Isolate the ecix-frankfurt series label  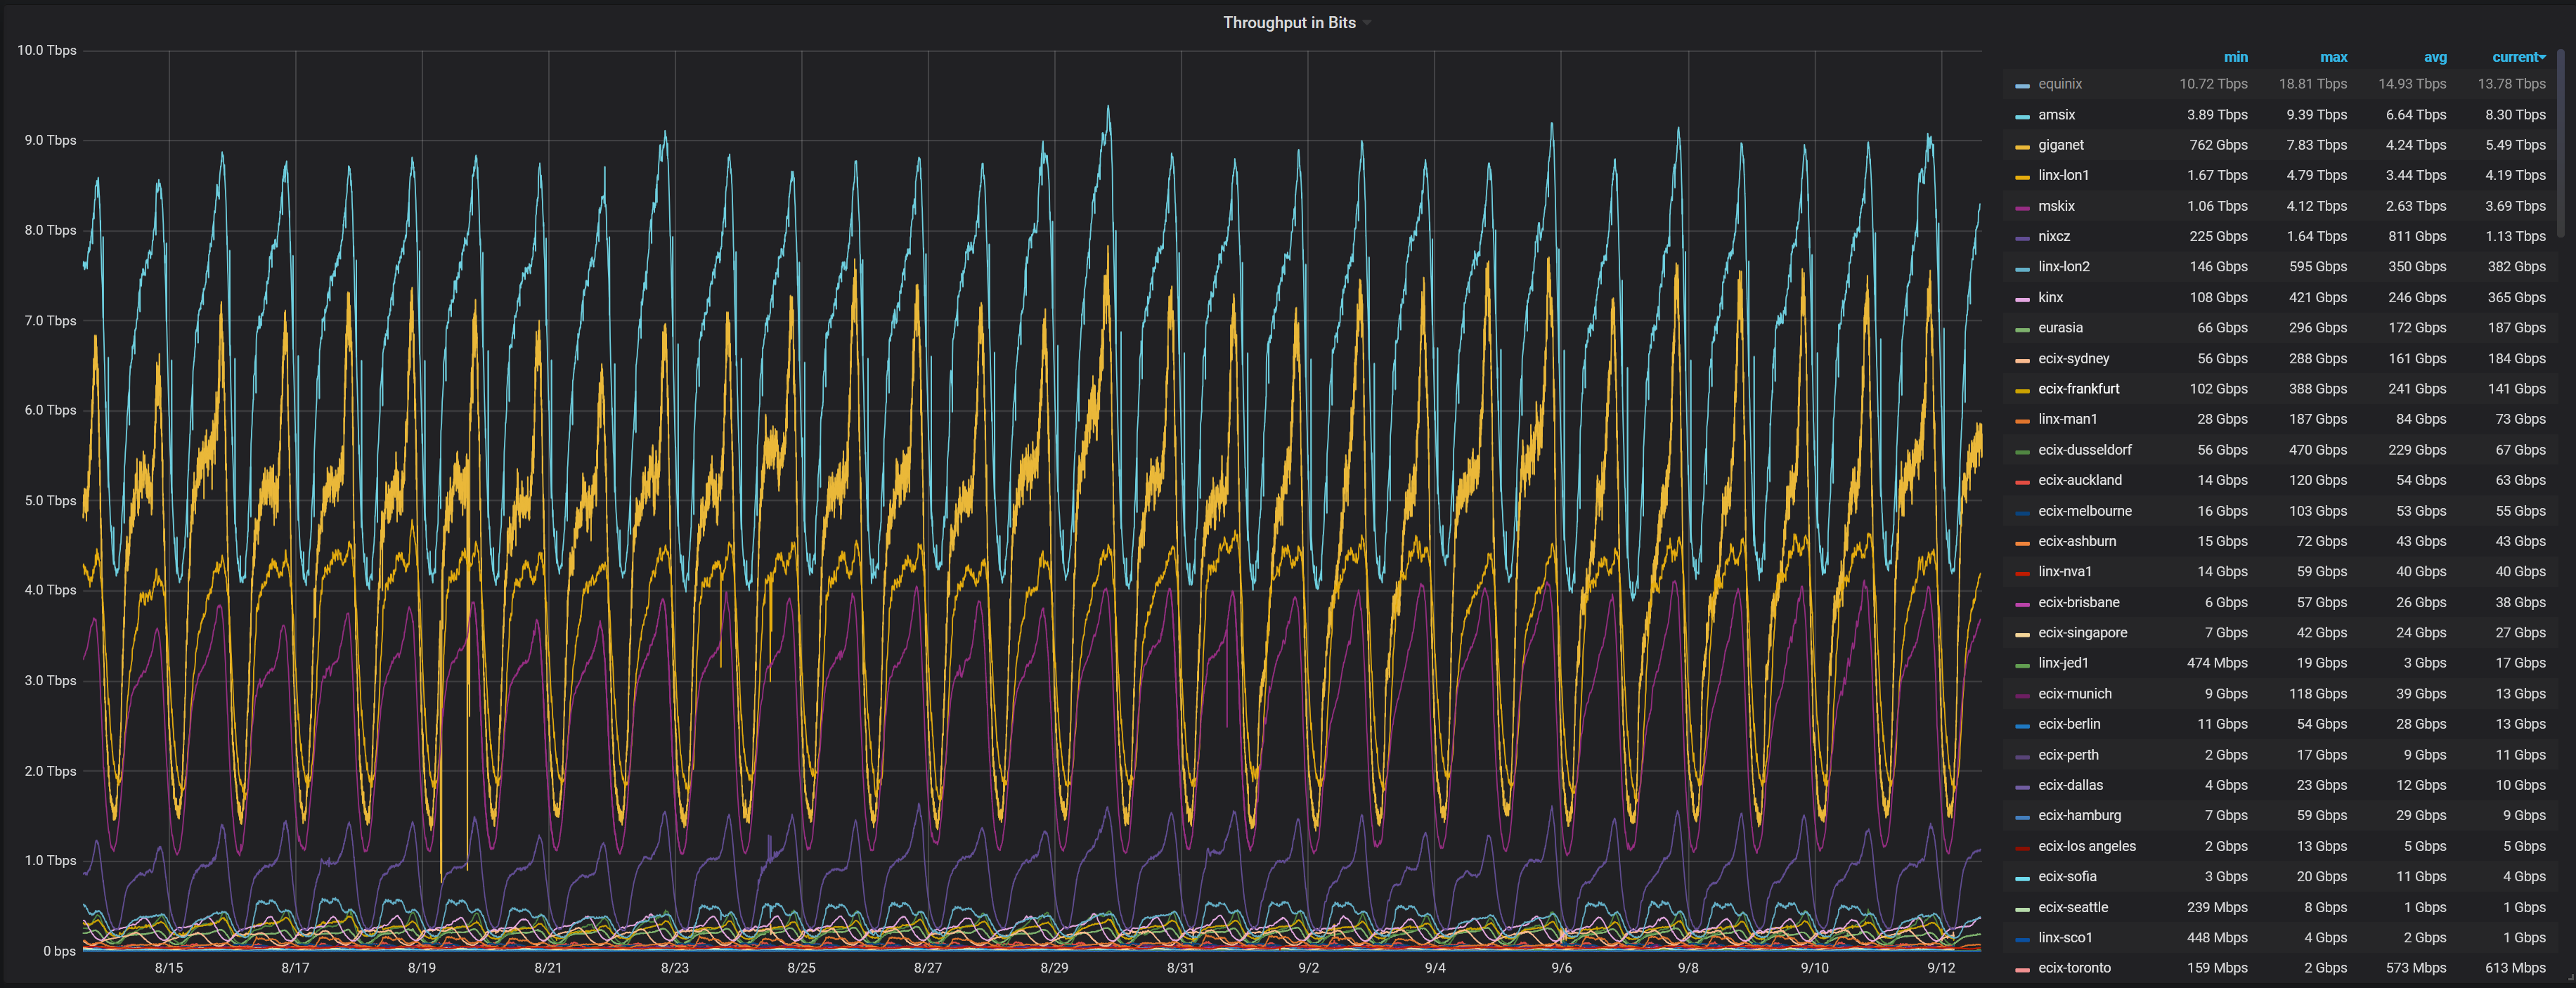point(2078,389)
